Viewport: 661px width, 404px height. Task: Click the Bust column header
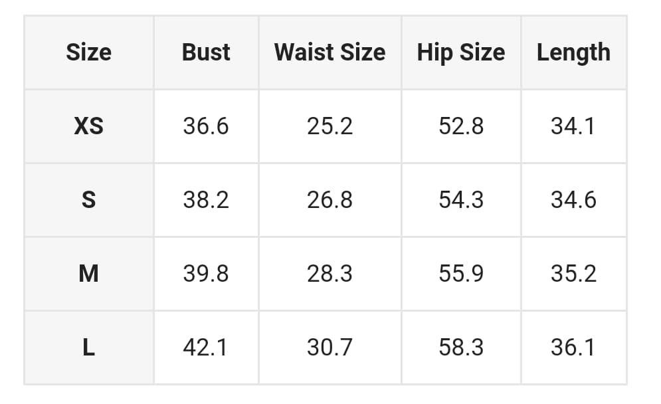click(x=206, y=52)
